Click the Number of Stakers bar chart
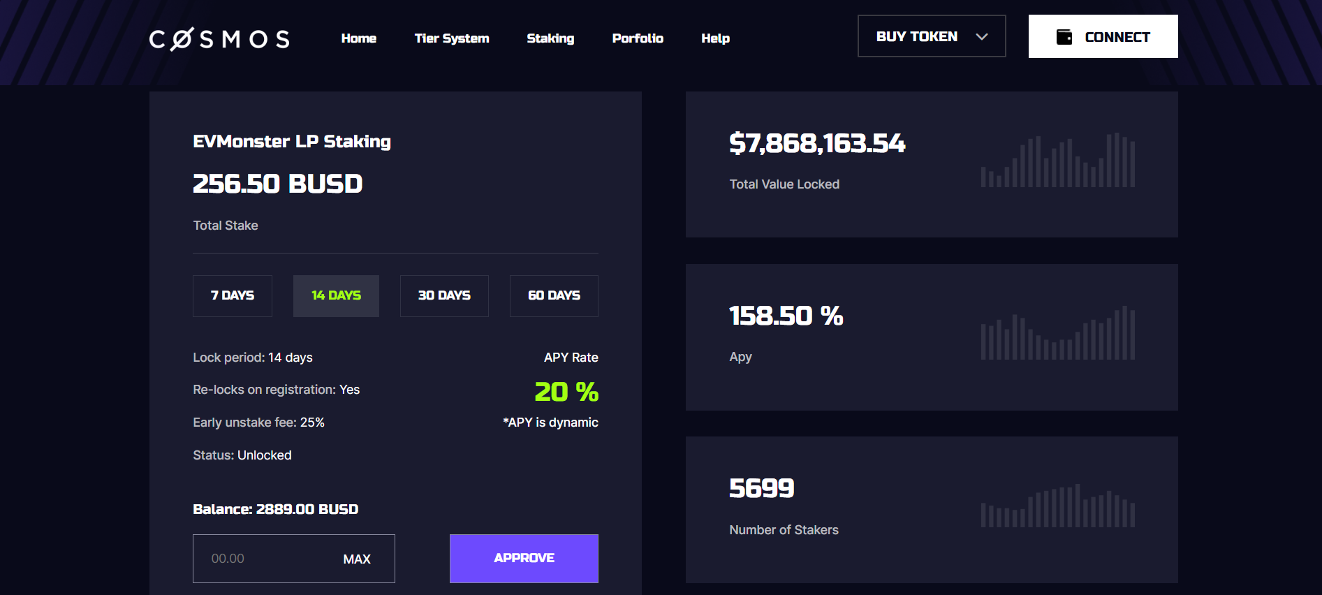Image resolution: width=1322 pixels, height=595 pixels. pyautogui.click(x=1057, y=506)
